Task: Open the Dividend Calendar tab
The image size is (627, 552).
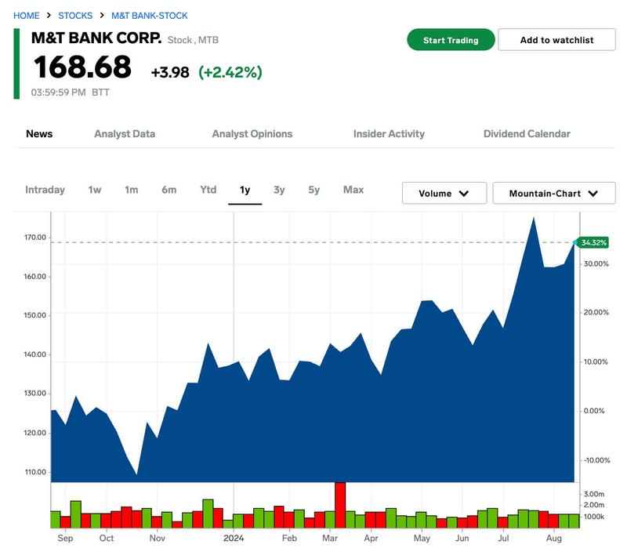Action: 527,134
